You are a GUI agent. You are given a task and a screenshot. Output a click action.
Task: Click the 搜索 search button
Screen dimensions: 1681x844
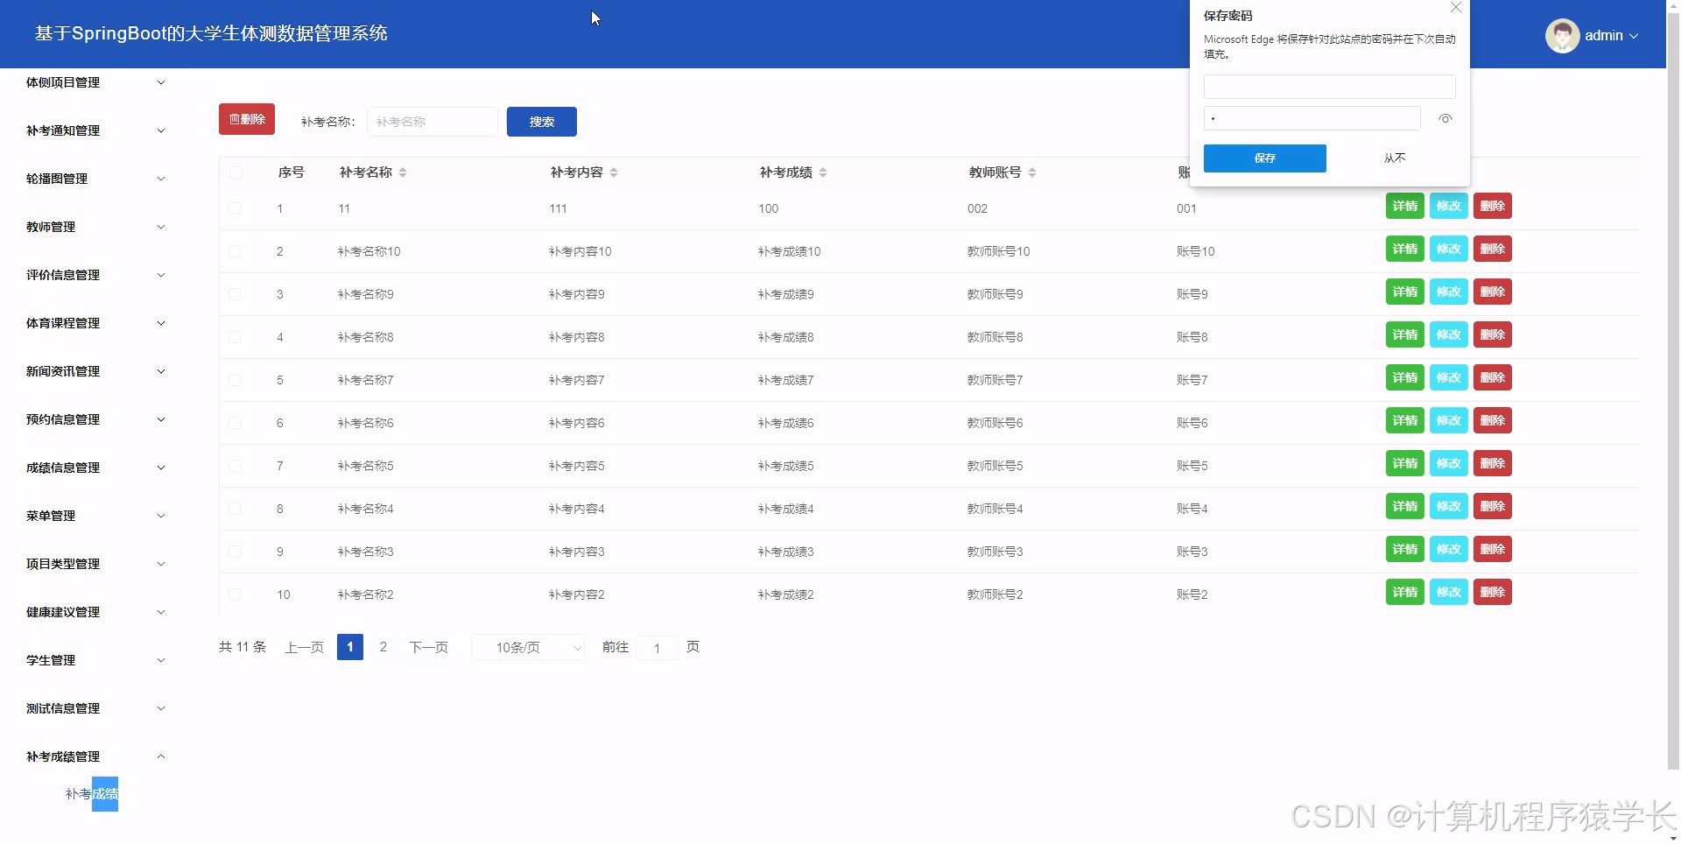click(x=541, y=122)
